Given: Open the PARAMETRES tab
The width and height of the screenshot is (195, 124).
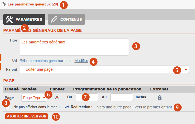Looking at the screenshot, I should pyautogui.click(x=24, y=19).
